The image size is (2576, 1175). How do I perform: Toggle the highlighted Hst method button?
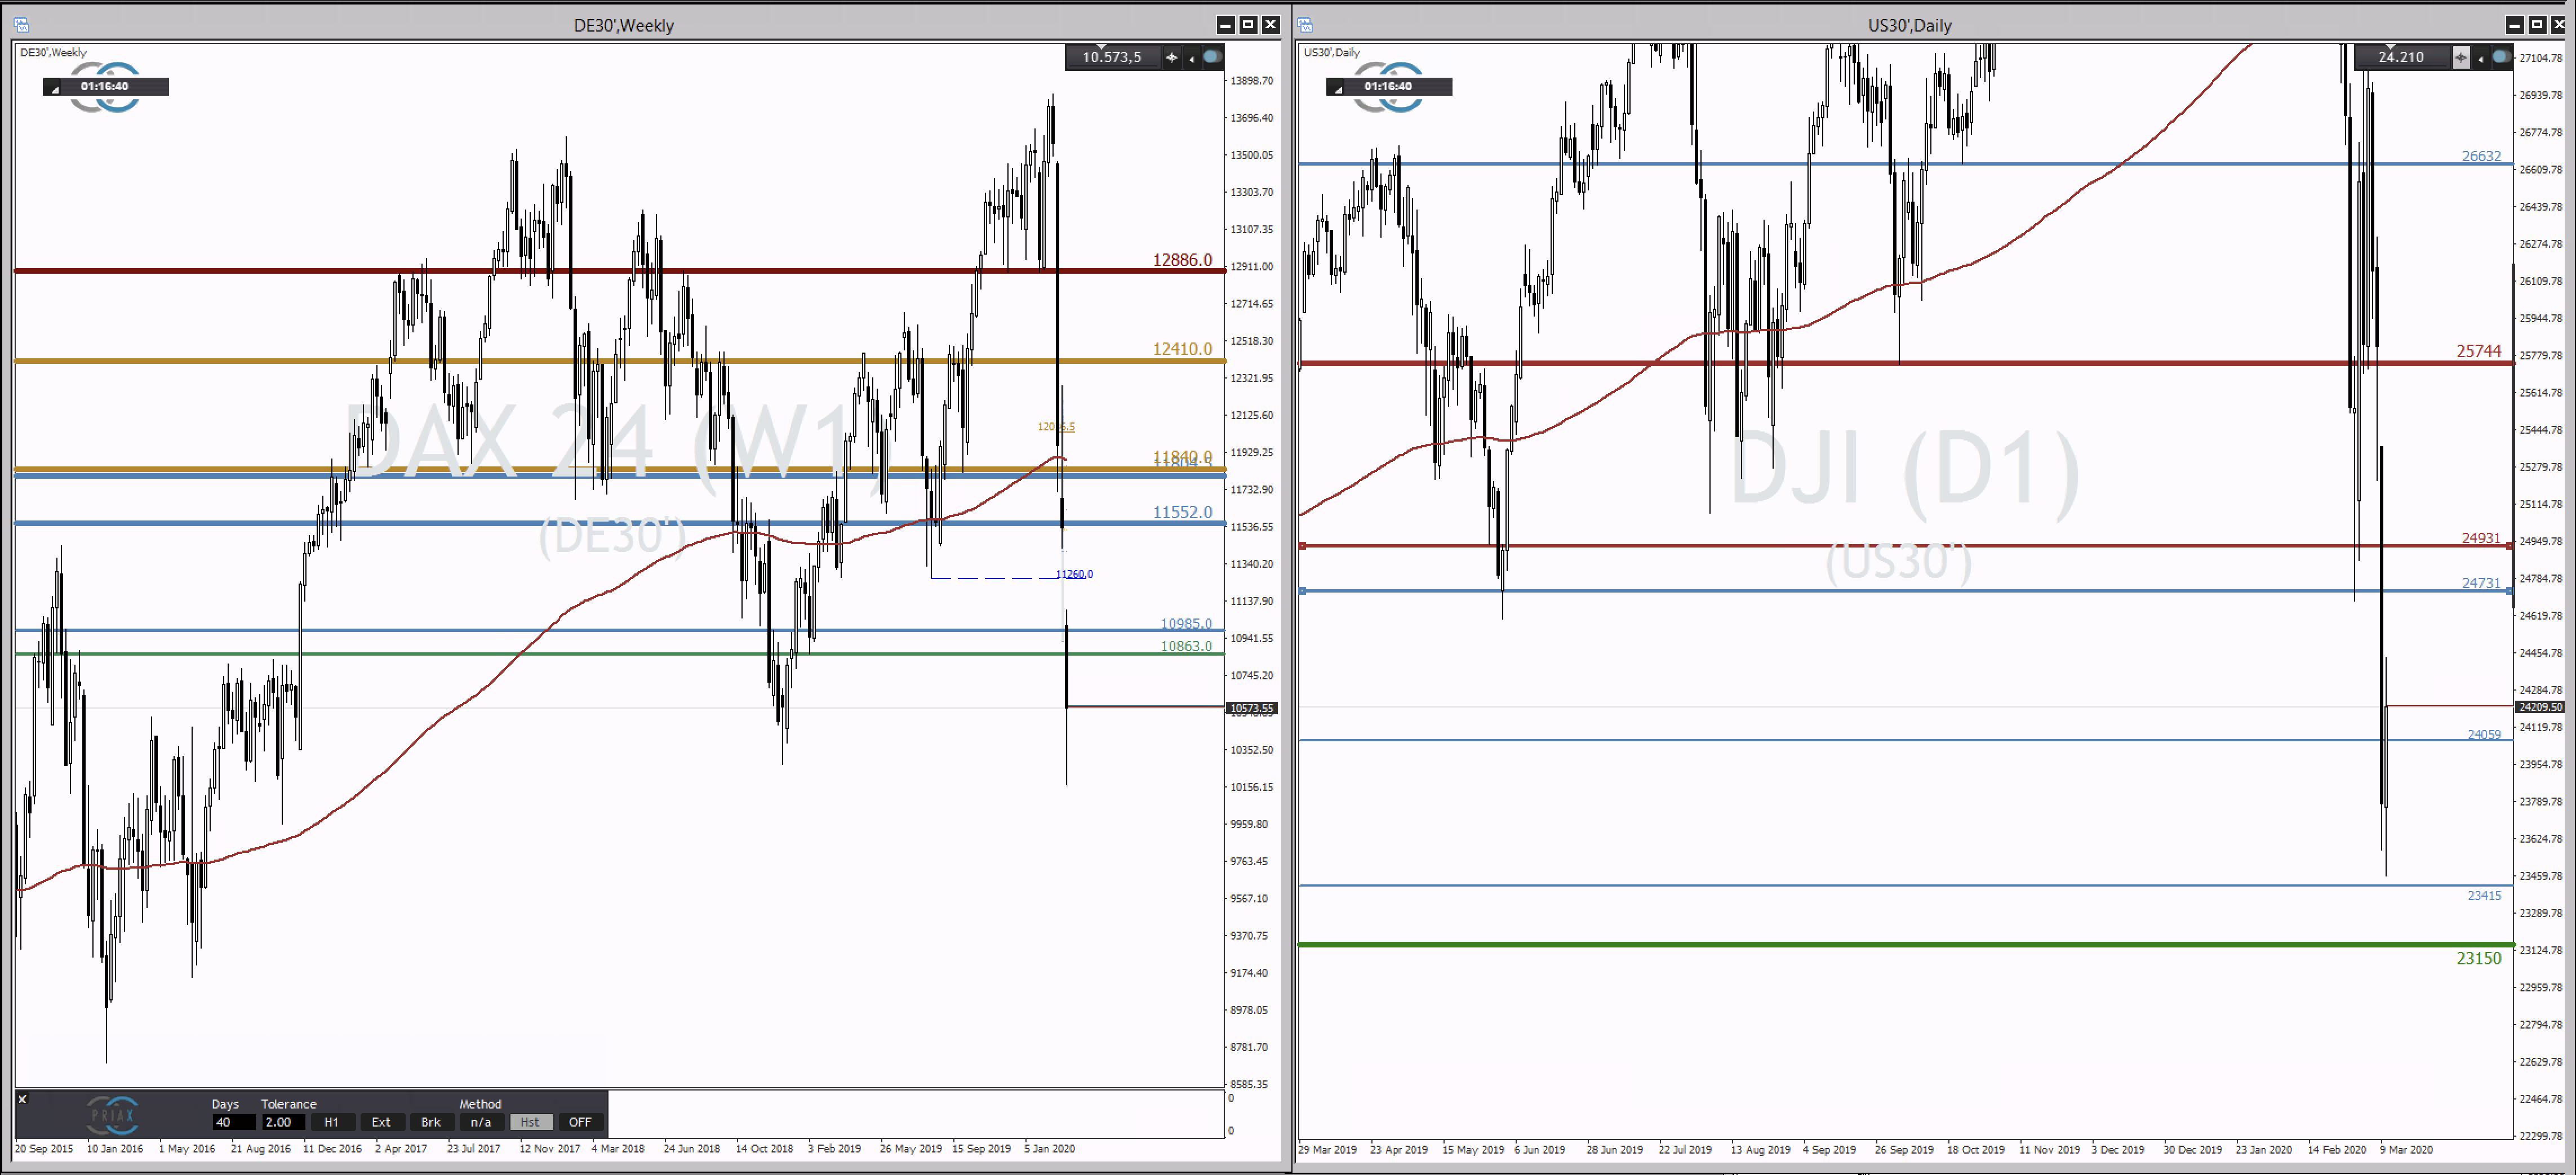[x=531, y=1122]
